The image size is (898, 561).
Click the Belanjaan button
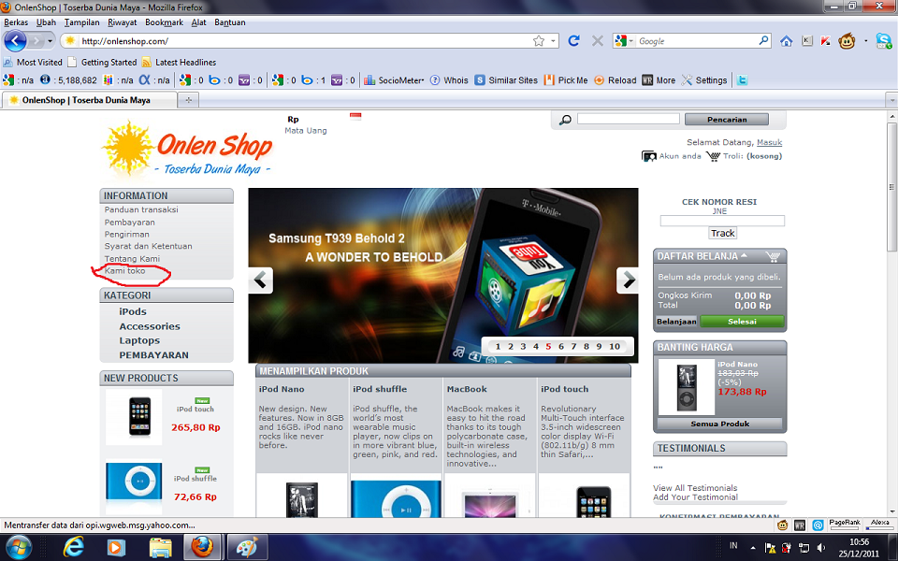tap(676, 322)
